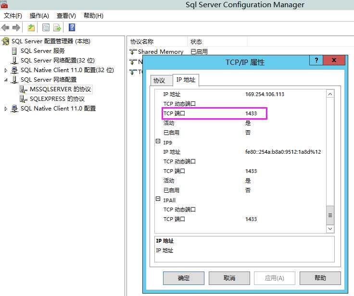Expand the SQL Native Client 11.0 配置 node
The height and width of the screenshot is (296, 354).
(6, 109)
